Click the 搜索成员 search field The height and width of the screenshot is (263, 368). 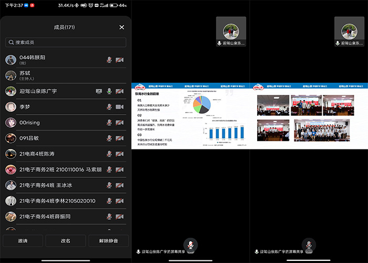pos(65,42)
